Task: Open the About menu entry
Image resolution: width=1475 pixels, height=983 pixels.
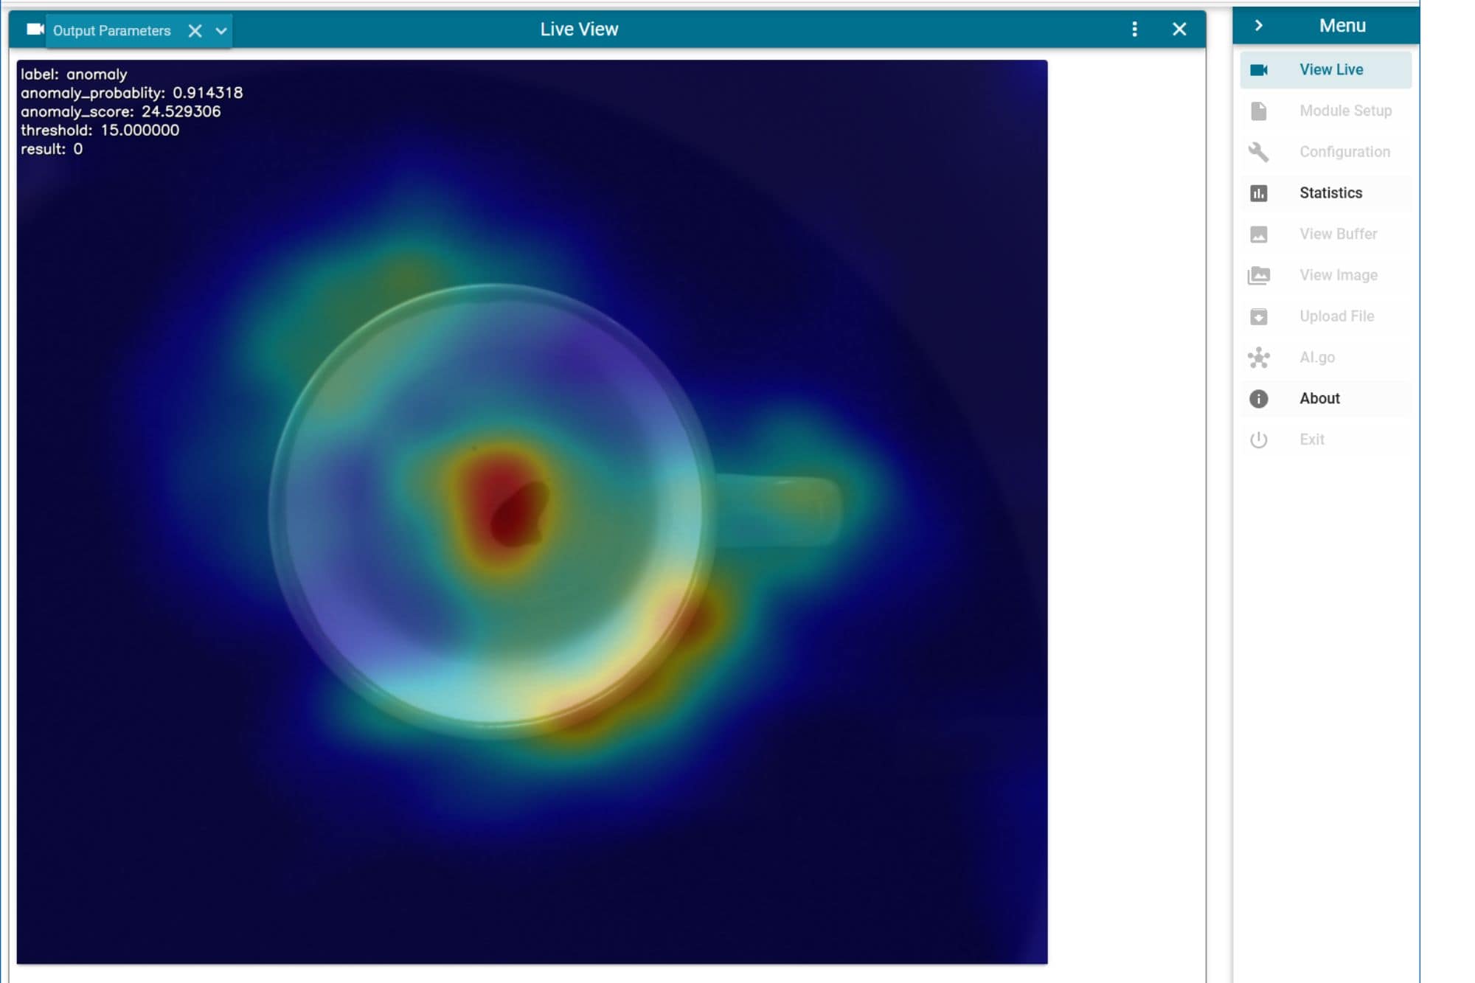Action: (1319, 399)
